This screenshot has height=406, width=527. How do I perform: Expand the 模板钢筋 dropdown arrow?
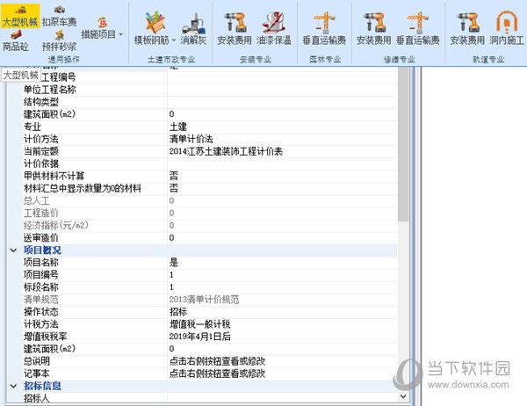coord(174,40)
